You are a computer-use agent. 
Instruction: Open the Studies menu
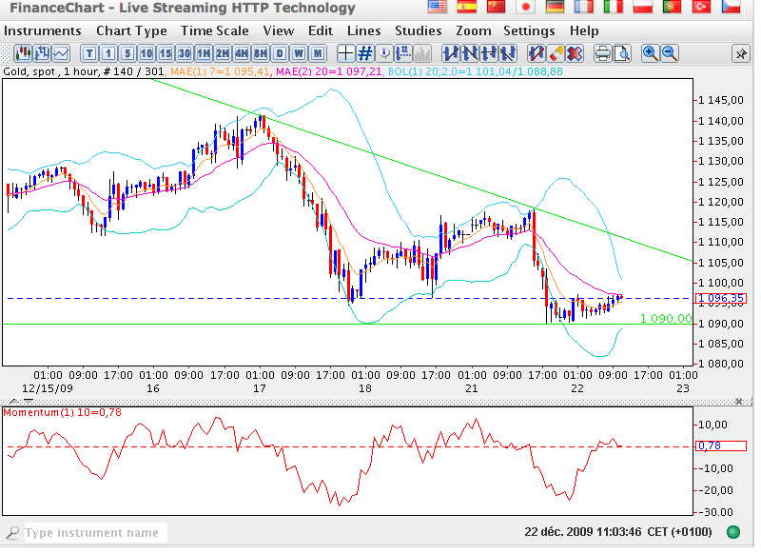418,30
